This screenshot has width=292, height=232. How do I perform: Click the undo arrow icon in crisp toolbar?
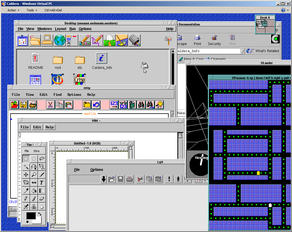pos(96,105)
